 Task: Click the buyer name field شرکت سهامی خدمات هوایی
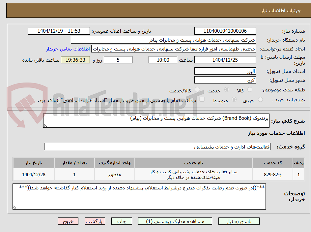[x=163, y=40]
